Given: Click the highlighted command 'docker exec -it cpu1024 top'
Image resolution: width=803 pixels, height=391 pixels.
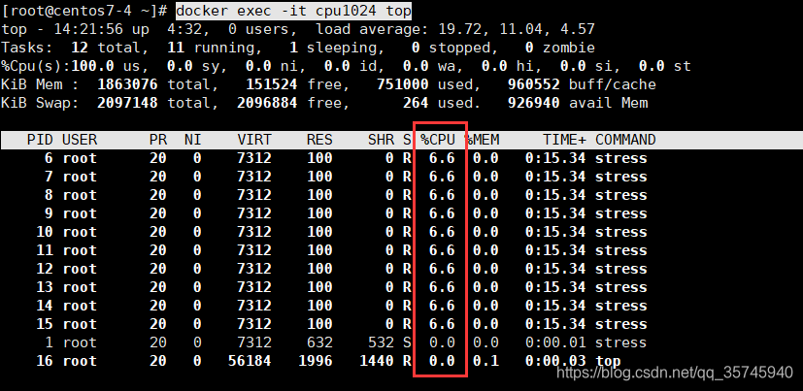Looking at the screenshot, I should [x=293, y=11].
